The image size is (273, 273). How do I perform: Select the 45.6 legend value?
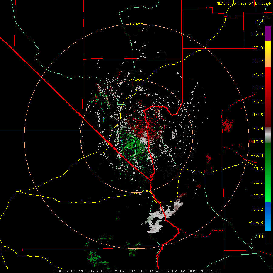coord(258,88)
